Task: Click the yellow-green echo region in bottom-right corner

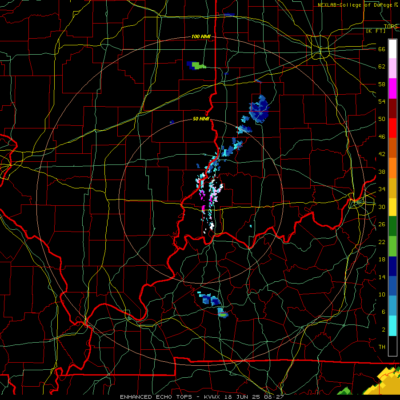Action: (383, 380)
